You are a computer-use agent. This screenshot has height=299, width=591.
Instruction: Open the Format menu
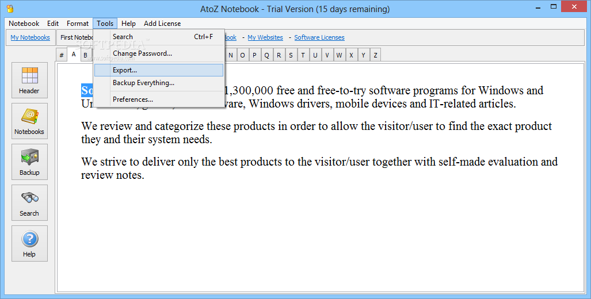[x=78, y=24]
